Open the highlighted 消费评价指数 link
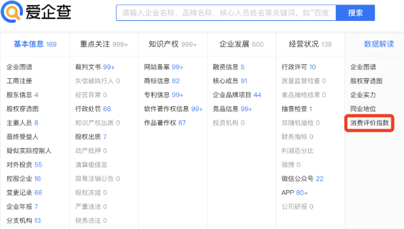The width and height of the screenshot is (404, 229). 369,123
